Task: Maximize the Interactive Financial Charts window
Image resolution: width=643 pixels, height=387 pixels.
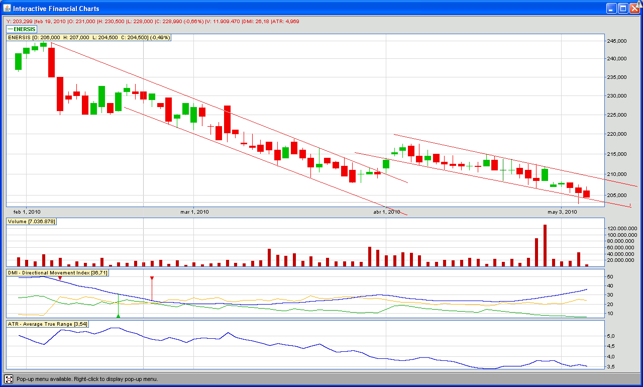Action: click(623, 8)
